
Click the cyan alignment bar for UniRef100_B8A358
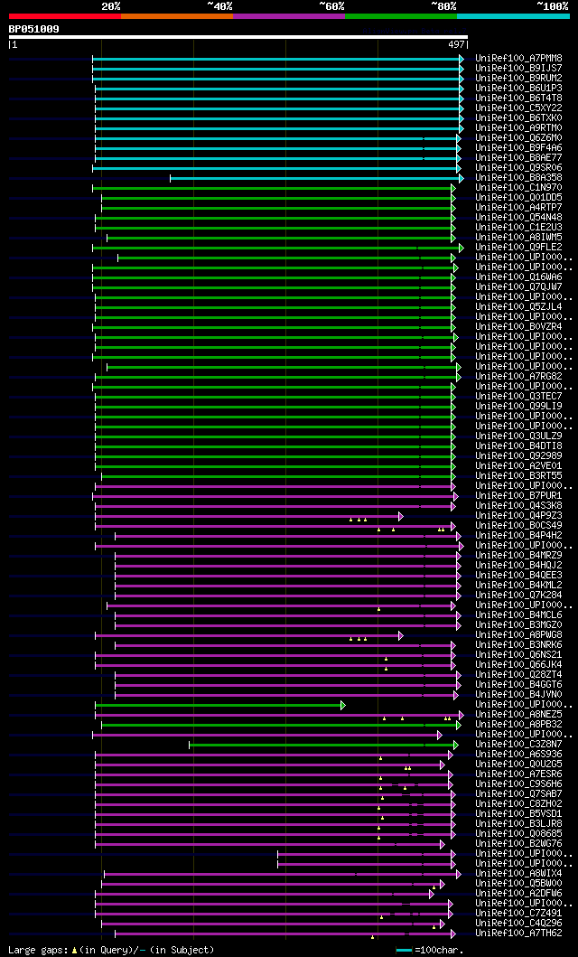pos(317,178)
